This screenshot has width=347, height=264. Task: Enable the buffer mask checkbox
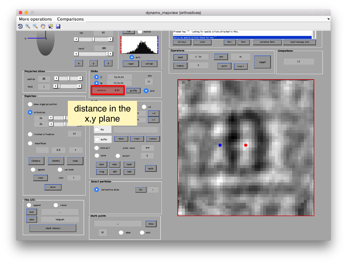[97, 139]
